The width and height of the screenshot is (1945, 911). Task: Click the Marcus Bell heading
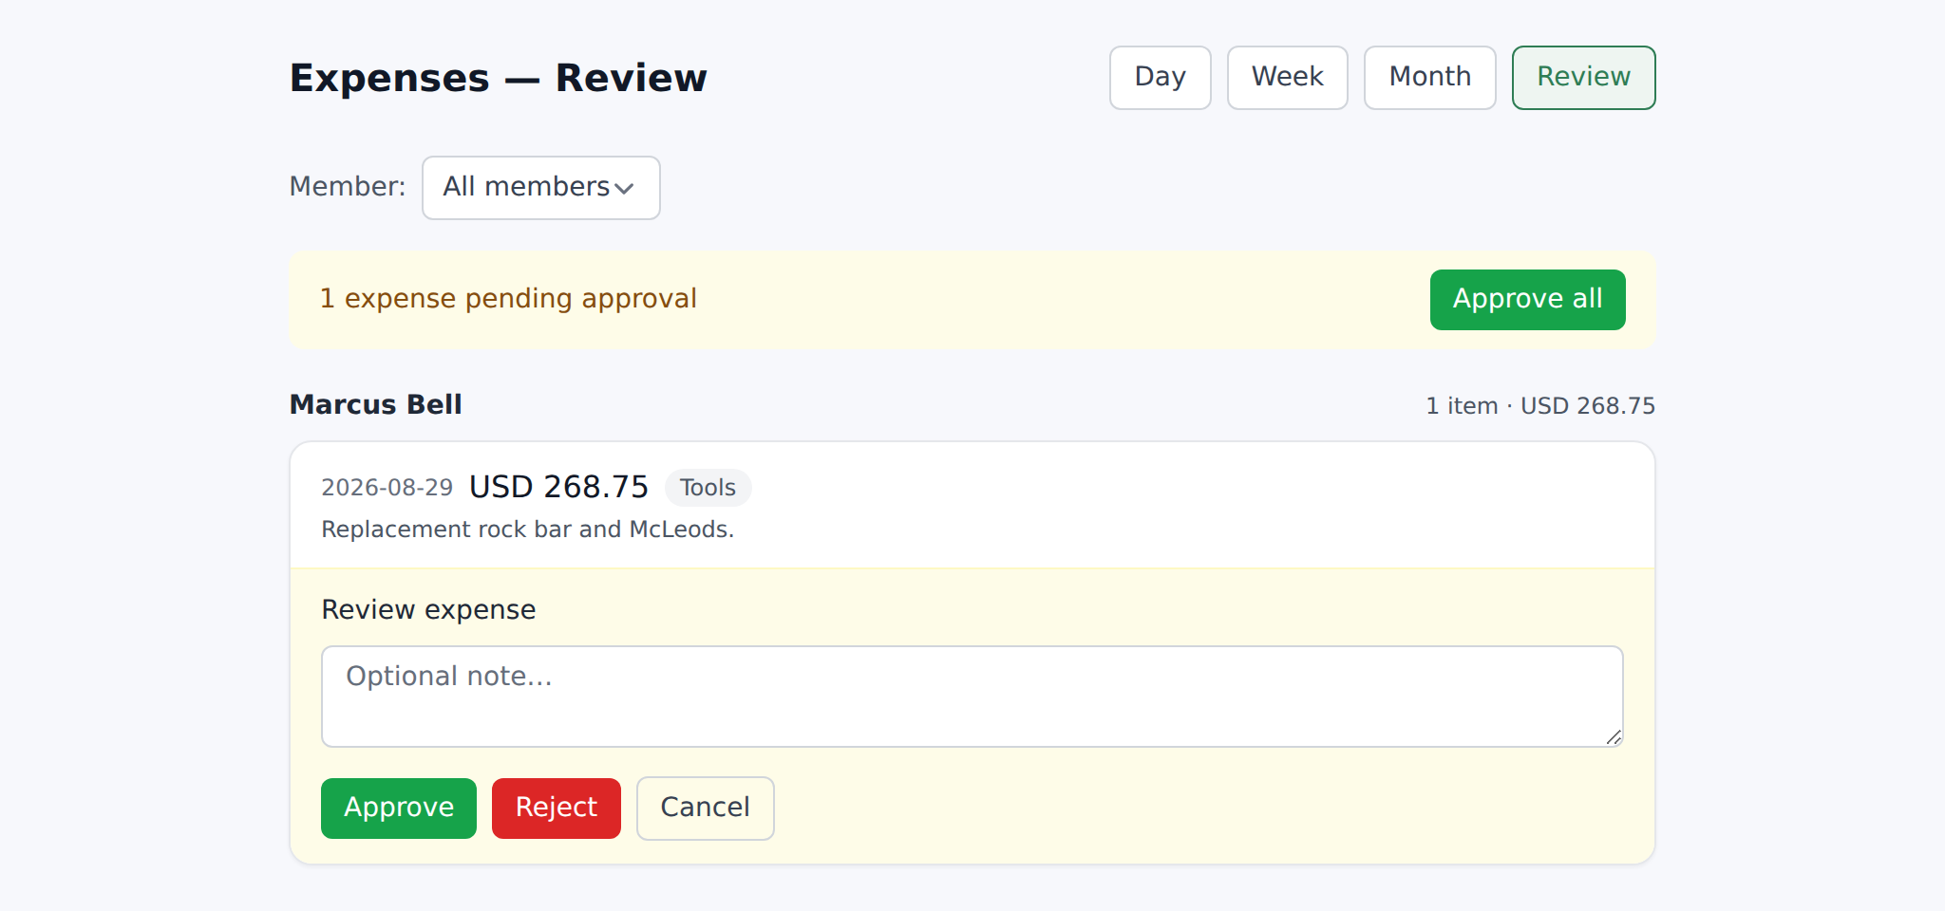[375, 404]
